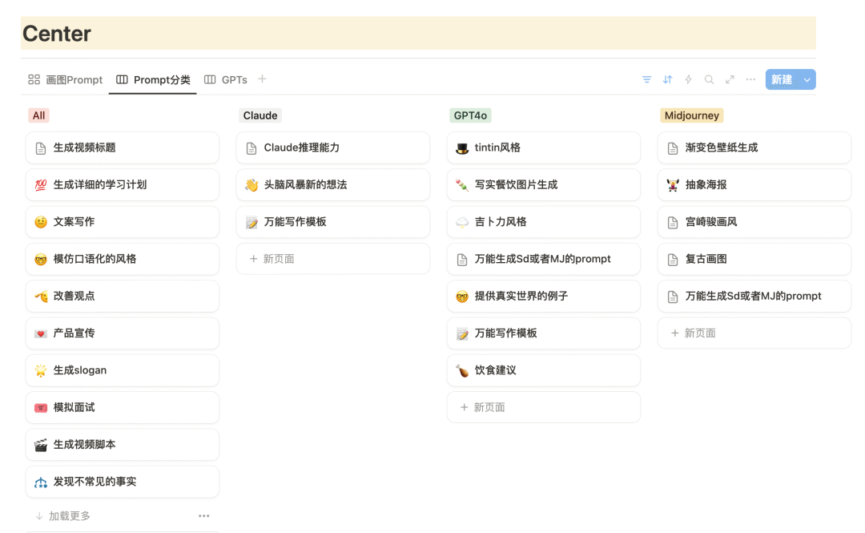Click the face icon on 文案写作
865x533 pixels.
pyautogui.click(x=41, y=222)
